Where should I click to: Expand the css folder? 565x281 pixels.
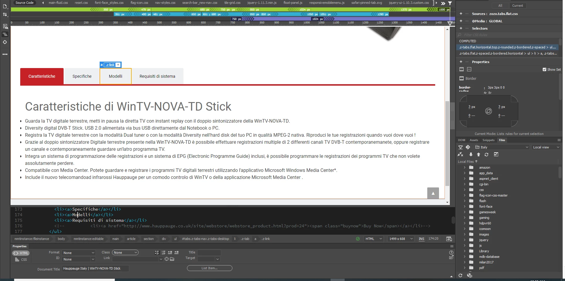464,190
